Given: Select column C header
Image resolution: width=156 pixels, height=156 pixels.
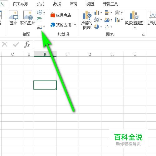Looking at the screenshot, I should (x=12, y=54).
